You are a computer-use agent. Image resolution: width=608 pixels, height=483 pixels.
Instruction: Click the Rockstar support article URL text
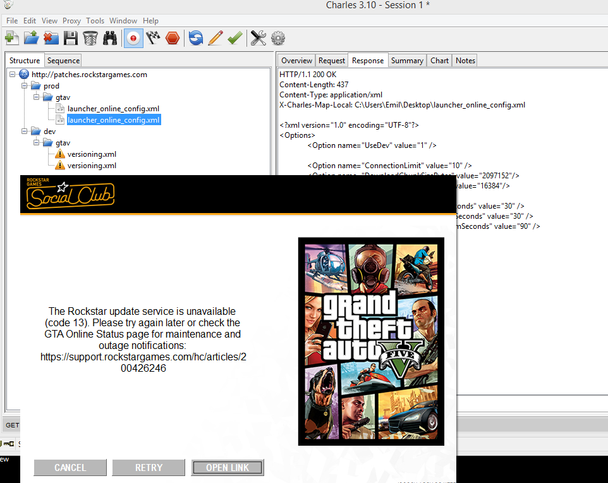[143, 362]
